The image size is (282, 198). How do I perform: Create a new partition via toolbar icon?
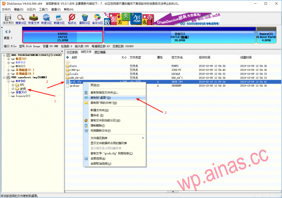pos(59,19)
